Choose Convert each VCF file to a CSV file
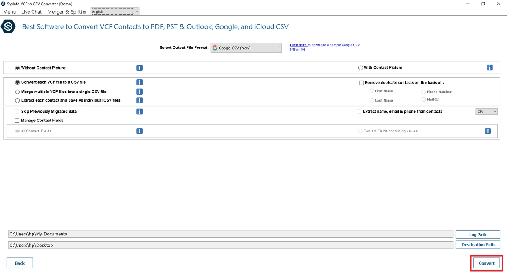This screenshot has width=507, height=272. click(18, 82)
